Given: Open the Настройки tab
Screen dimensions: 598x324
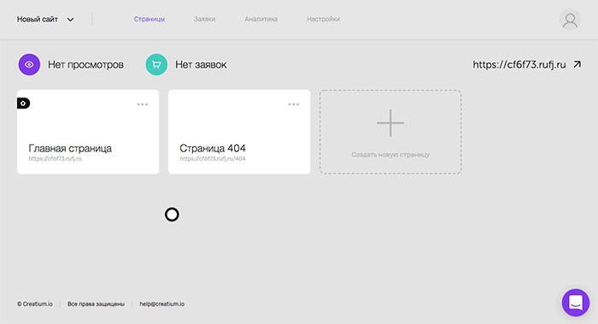Looking at the screenshot, I should (324, 19).
